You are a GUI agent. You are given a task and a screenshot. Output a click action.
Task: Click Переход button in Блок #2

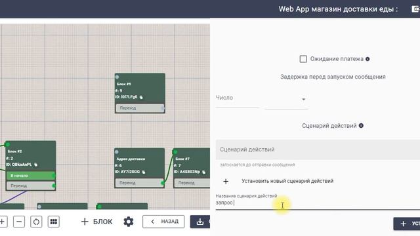(x=30, y=186)
